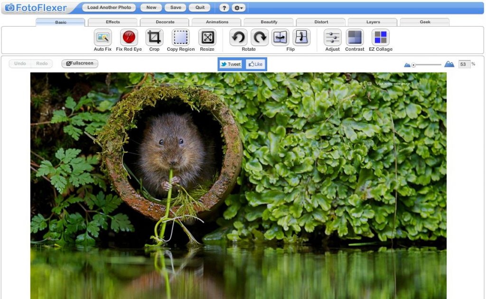
Task: Open the Resize tool
Action: pos(207,39)
